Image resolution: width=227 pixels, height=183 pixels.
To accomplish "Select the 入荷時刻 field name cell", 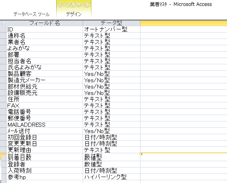I will pos(44,170).
